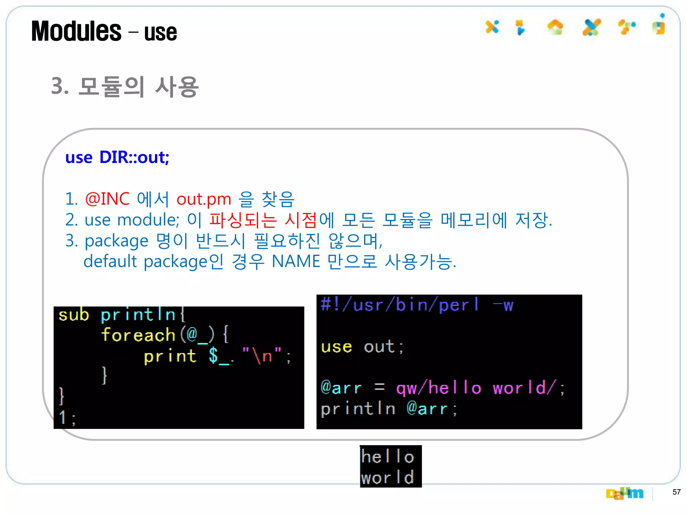Click the heading '3. 모듈의 사용'
Image resolution: width=687 pixels, height=515 pixels.
[x=125, y=87]
